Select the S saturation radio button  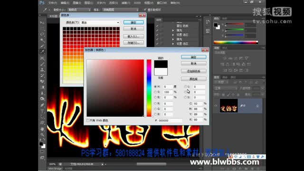tap(155, 92)
